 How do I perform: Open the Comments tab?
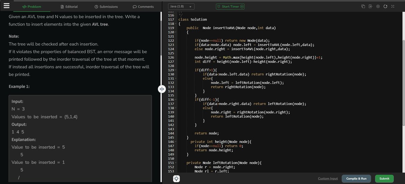pyautogui.click(x=143, y=6)
